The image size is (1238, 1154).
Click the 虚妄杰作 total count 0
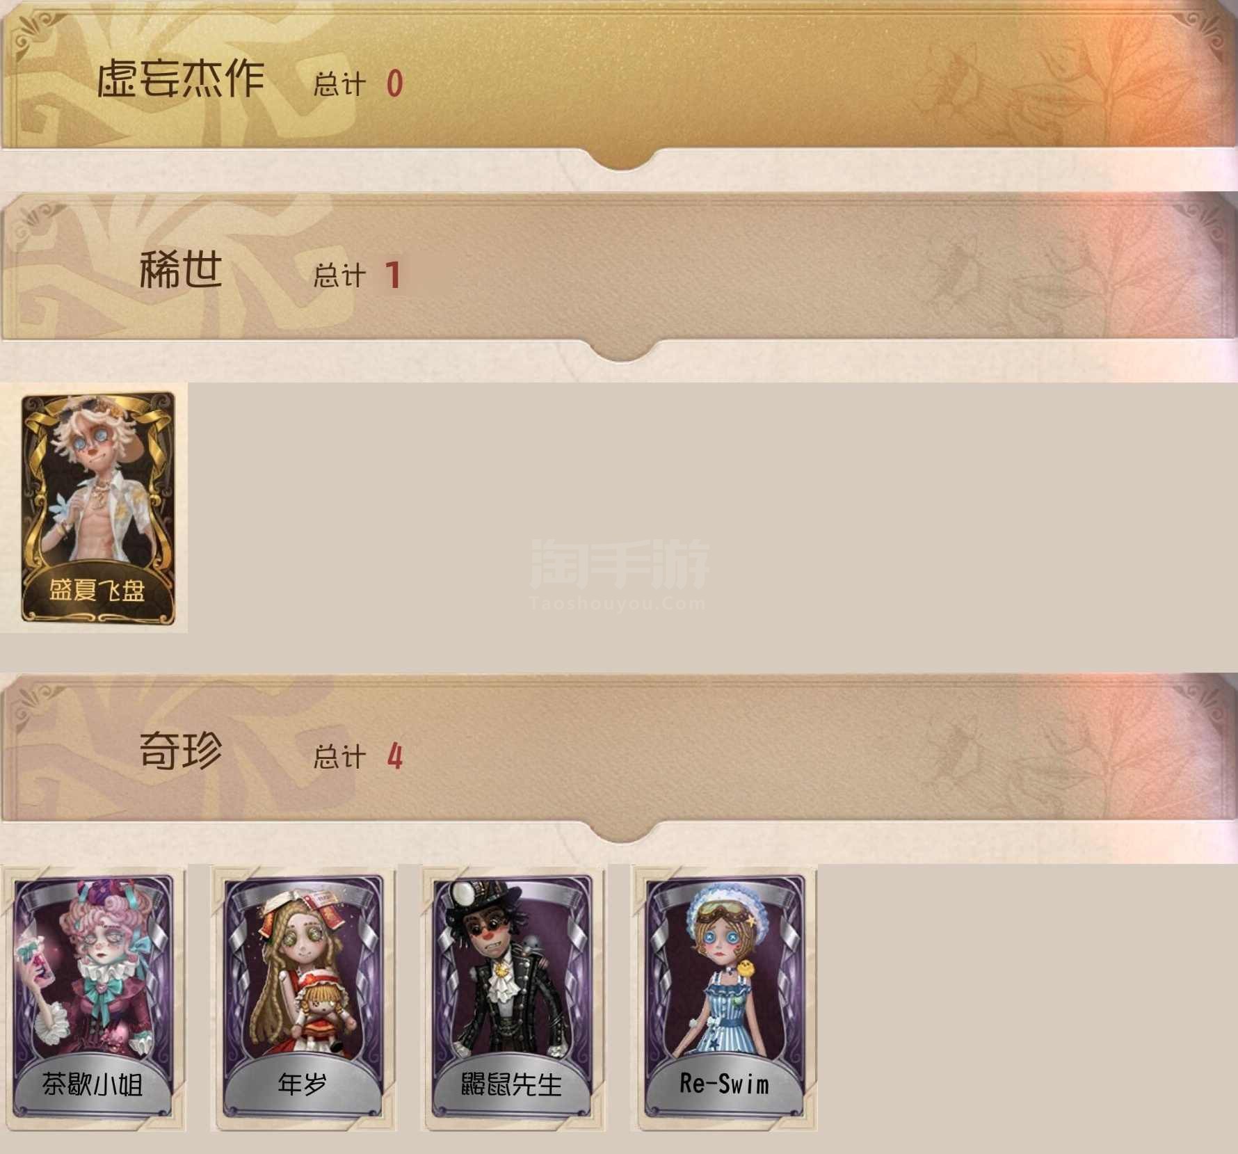394,84
